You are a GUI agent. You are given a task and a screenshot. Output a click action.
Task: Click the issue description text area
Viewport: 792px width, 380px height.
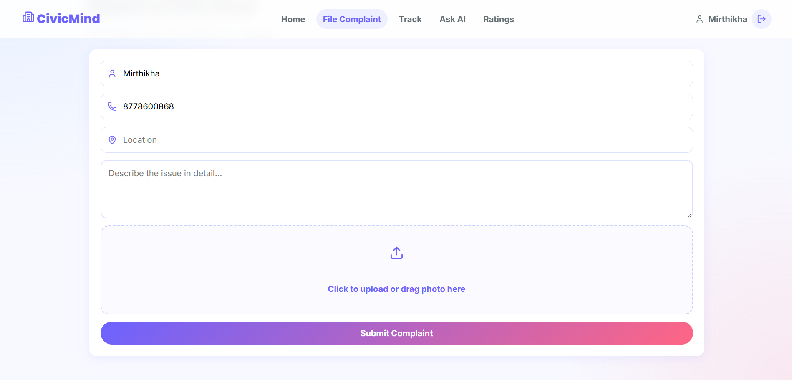(x=396, y=189)
